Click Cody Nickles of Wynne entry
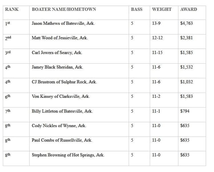This screenshot has width=214, height=172. (59, 126)
